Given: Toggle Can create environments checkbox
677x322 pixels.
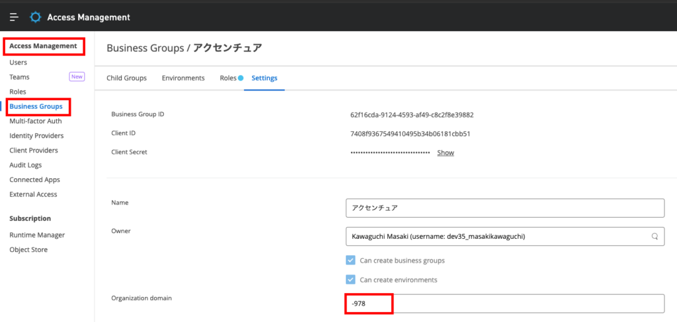Looking at the screenshot, I should coord(351,280).
